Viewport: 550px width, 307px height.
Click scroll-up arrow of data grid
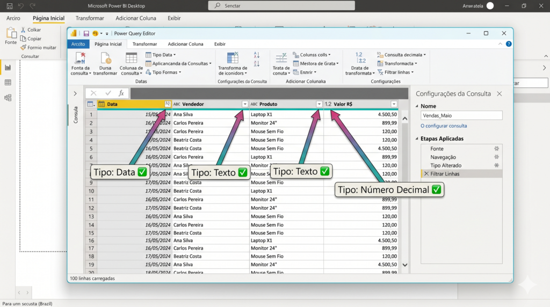405,119
